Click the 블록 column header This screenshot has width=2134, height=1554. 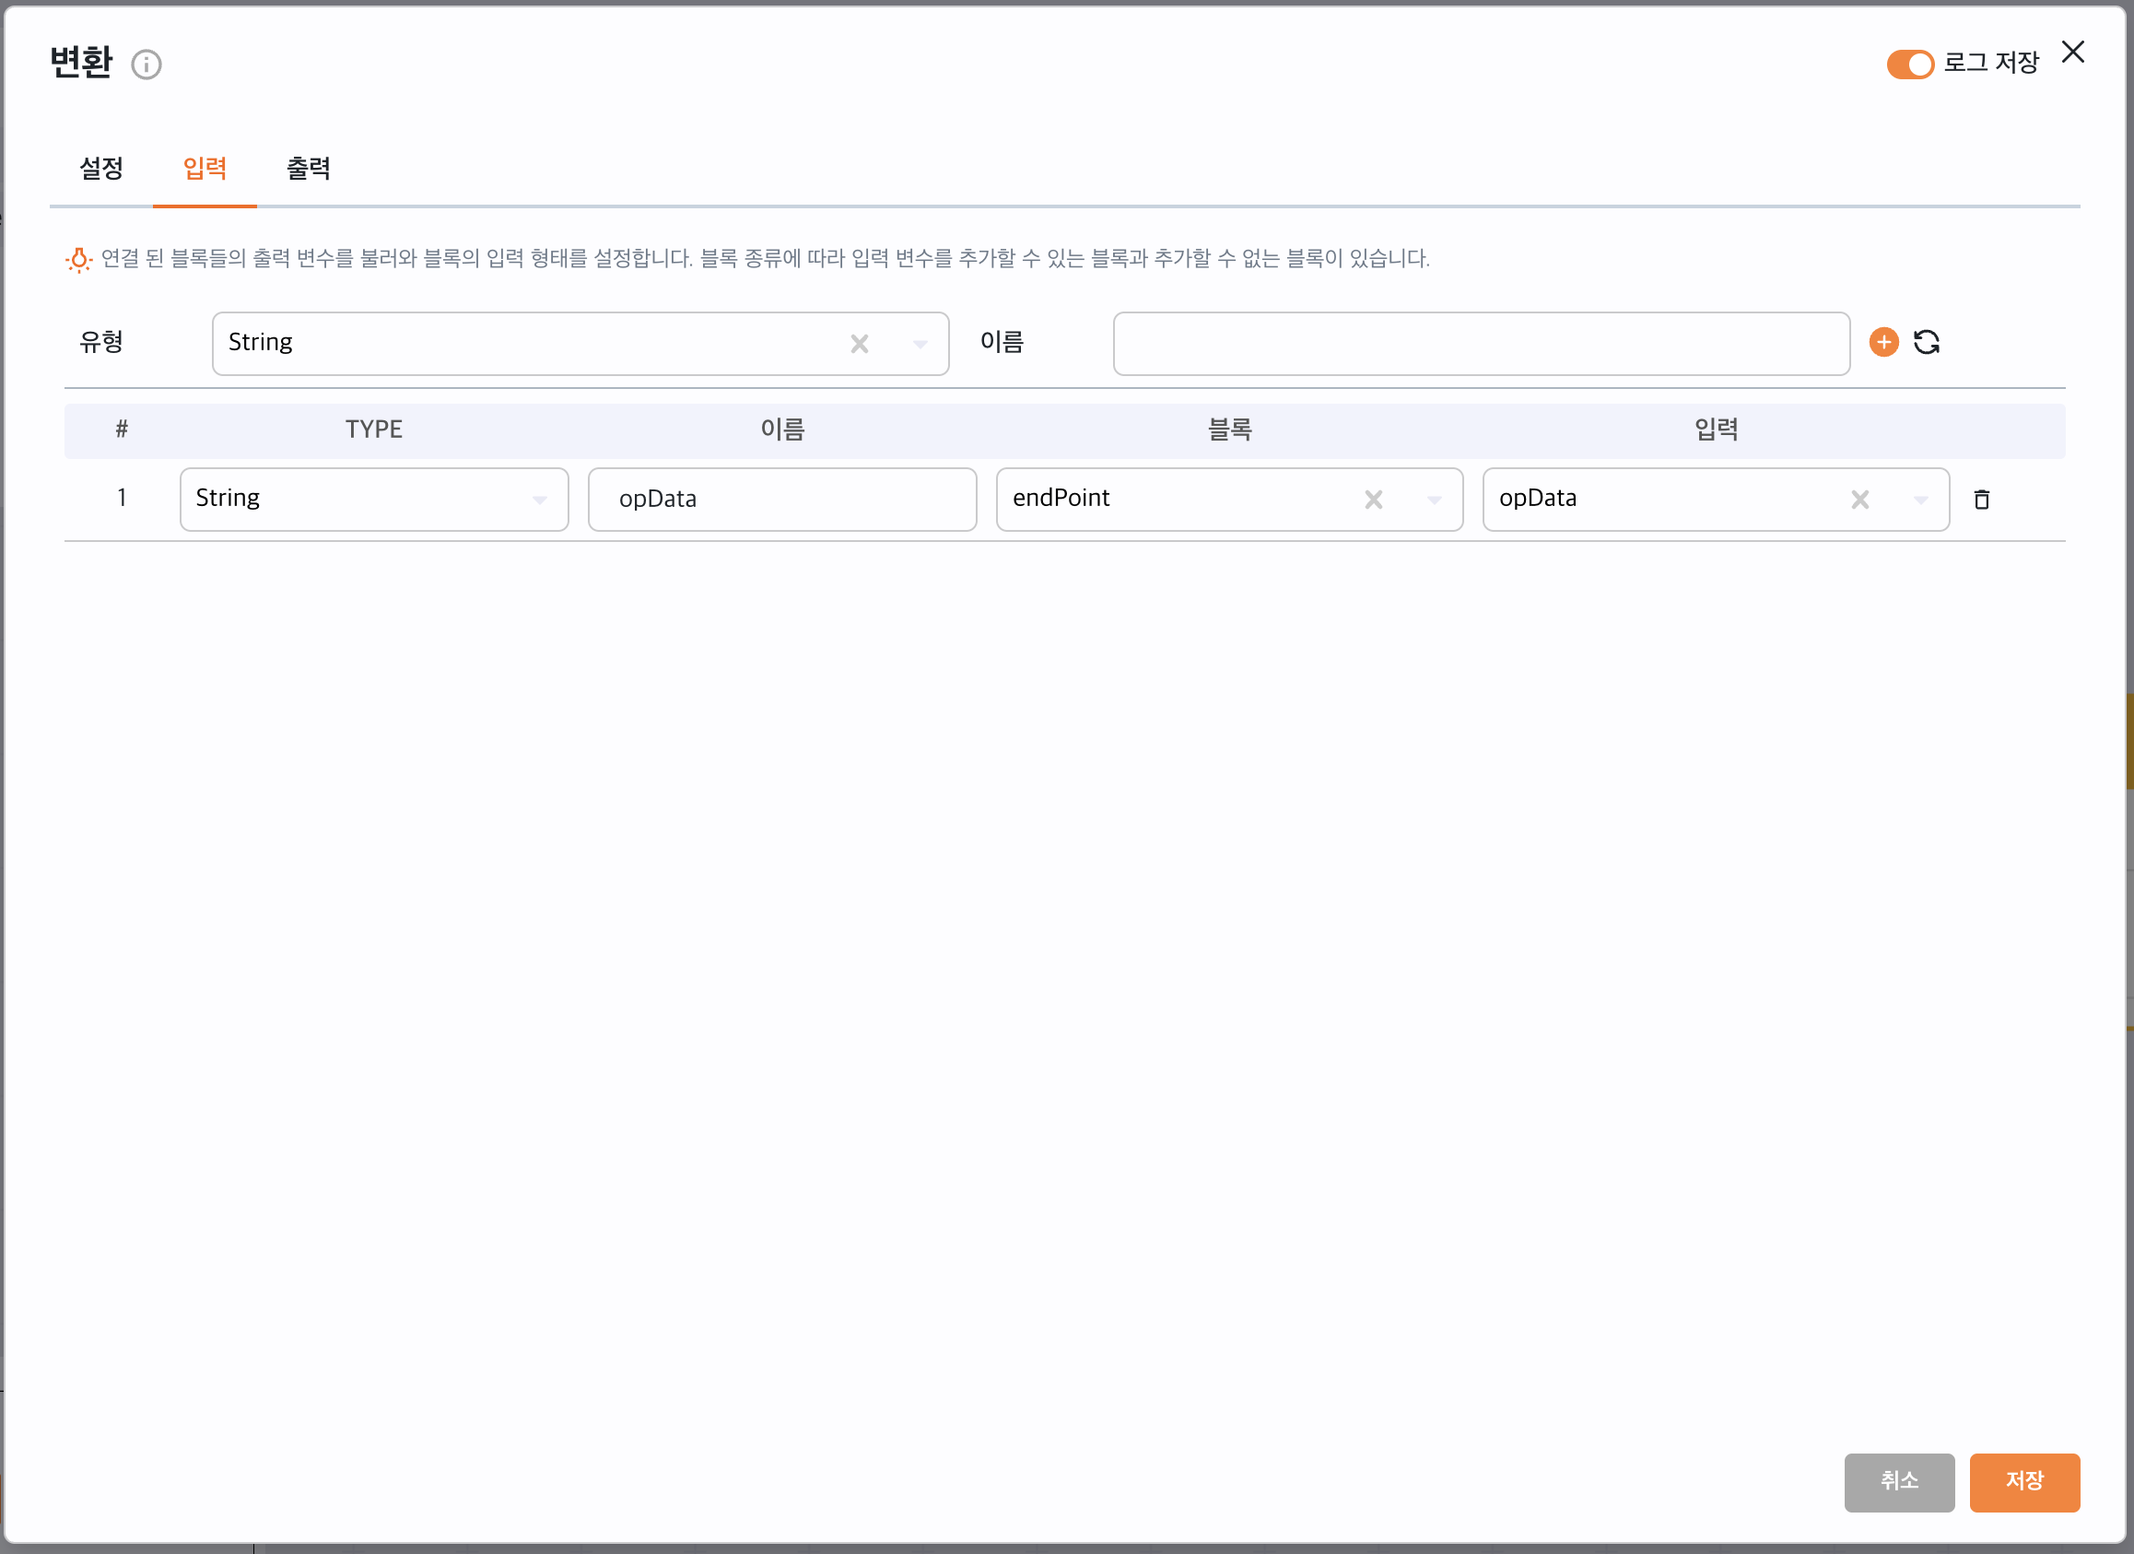point(1229,430)
